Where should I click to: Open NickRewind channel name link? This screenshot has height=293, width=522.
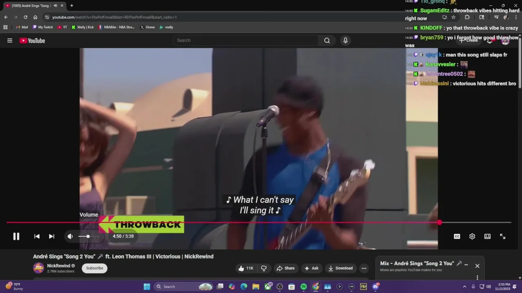click(x=59, y=266)
